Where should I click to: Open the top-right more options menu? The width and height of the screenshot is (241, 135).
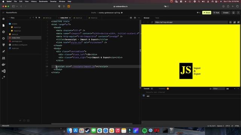(x=238, y=13)
